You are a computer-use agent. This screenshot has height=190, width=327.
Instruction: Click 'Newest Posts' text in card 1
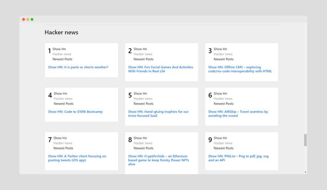62,59
